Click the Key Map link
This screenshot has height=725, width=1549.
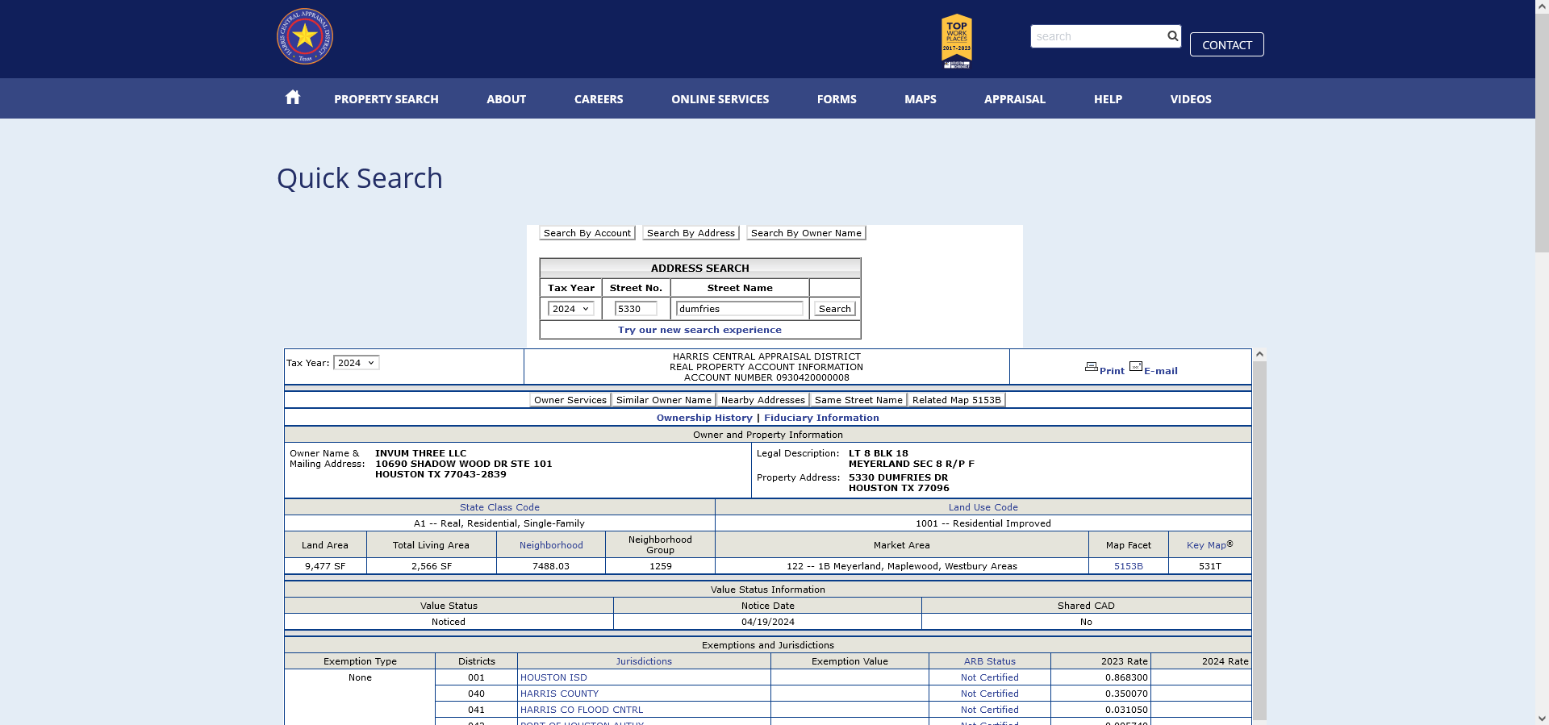pyautogui.click(x=1206, y=545)
